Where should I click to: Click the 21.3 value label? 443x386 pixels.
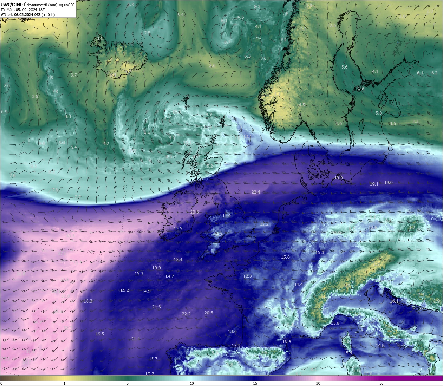(x=156, y=307)
